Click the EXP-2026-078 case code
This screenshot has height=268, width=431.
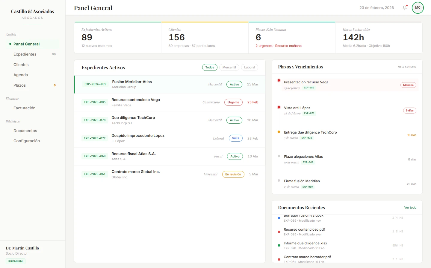pos(95,120)
